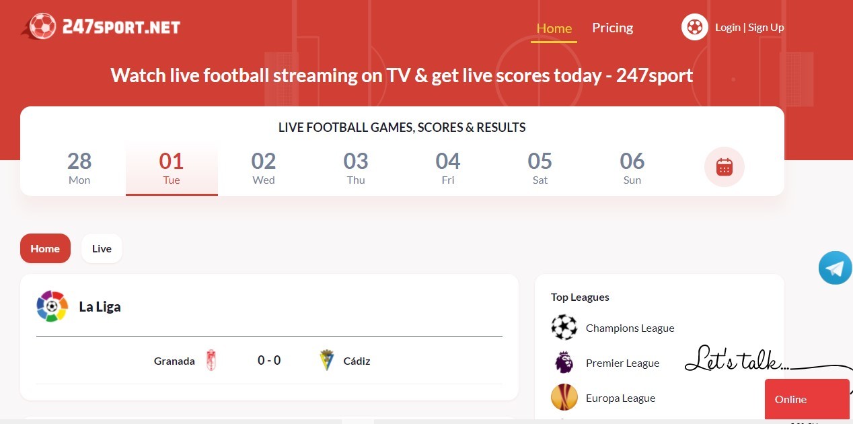Open the Europa League icon
Viewport: 853px width, 424px height.
click(564, 397)
